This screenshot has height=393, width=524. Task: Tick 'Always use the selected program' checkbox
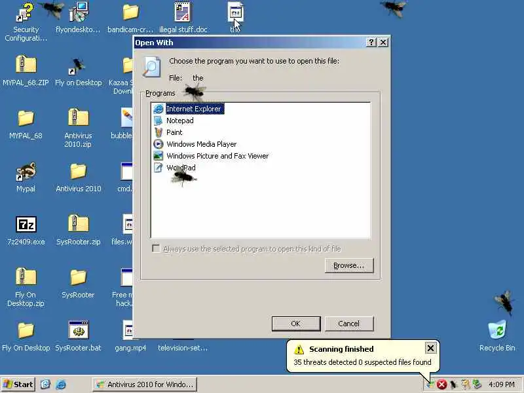(156, 248)
